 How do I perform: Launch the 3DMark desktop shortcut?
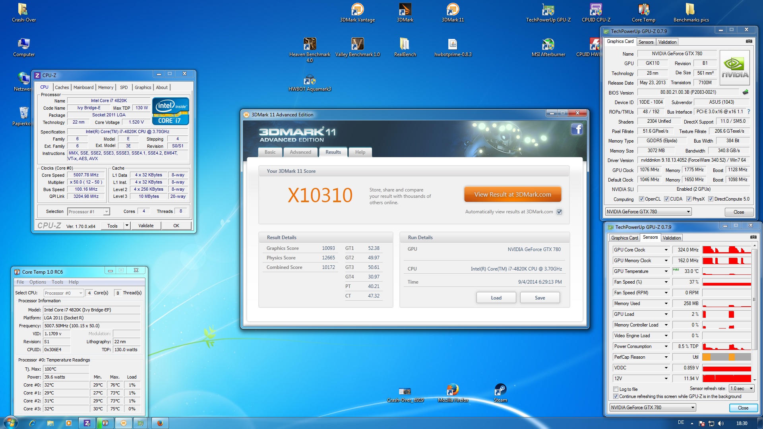tap(405, 13)
